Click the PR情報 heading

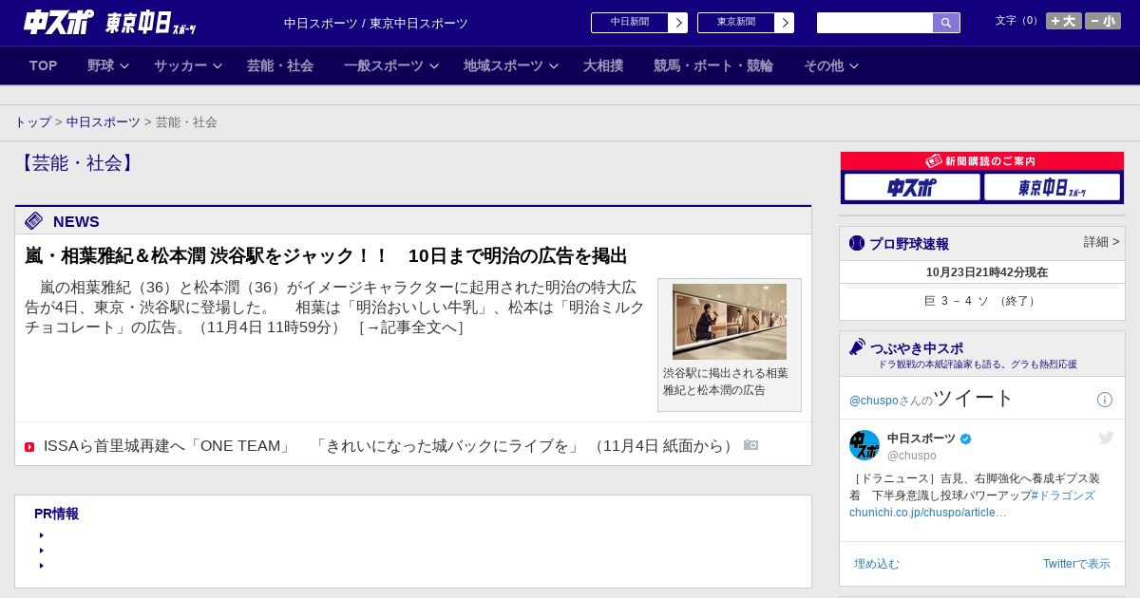pyautogui.click(x=56, y=514)
